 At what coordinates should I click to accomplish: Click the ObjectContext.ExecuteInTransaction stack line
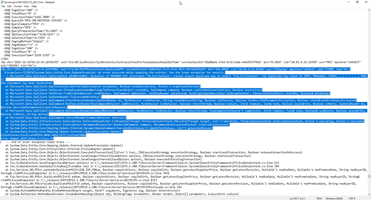point(154,152)
